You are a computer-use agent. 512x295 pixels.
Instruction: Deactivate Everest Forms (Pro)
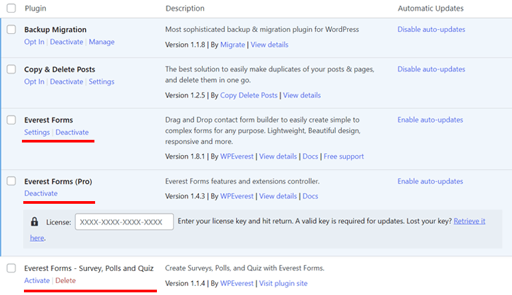41,194
